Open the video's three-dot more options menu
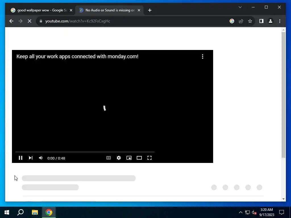The height and width of the screenshot is (218, 291). click(x=202, y=56)
